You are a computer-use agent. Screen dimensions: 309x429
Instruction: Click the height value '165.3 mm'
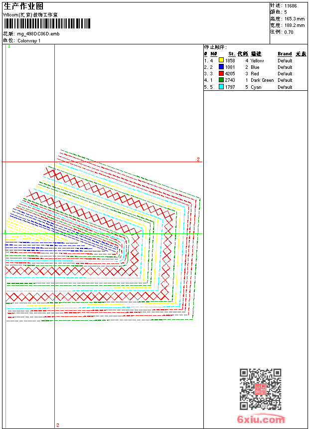295,19
